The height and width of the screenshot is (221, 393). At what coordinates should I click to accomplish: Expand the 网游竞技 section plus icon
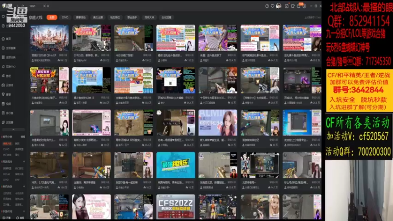click(24, 162)
